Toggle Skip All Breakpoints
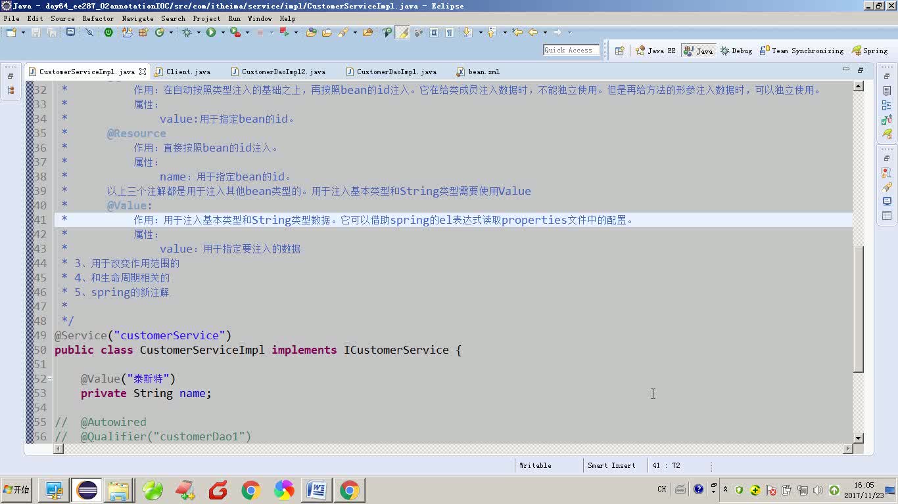The height and width of the screenshot is (504, 898). 89,32
